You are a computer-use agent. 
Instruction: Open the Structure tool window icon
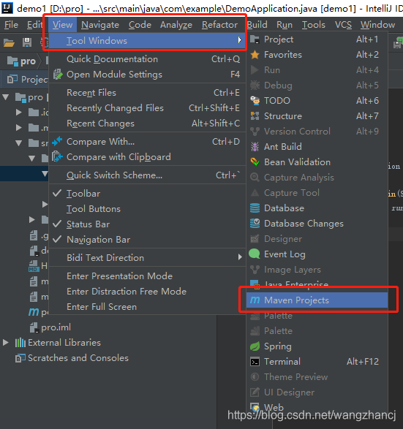(255, 116)
